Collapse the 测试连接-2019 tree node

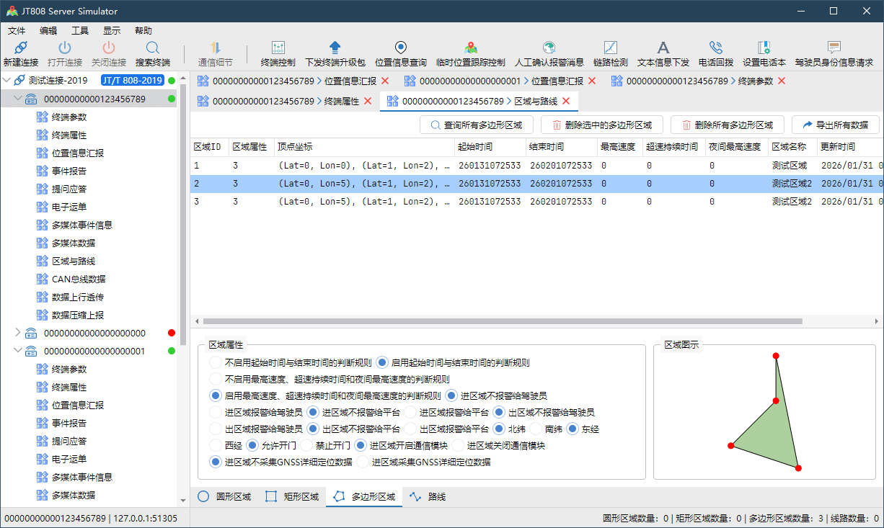7,81
